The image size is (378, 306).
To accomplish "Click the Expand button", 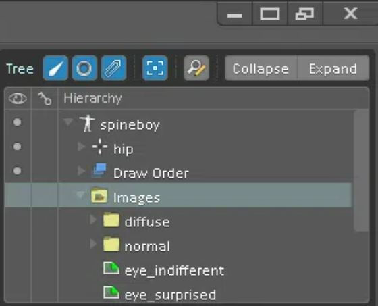I will [x=333, y=68].
